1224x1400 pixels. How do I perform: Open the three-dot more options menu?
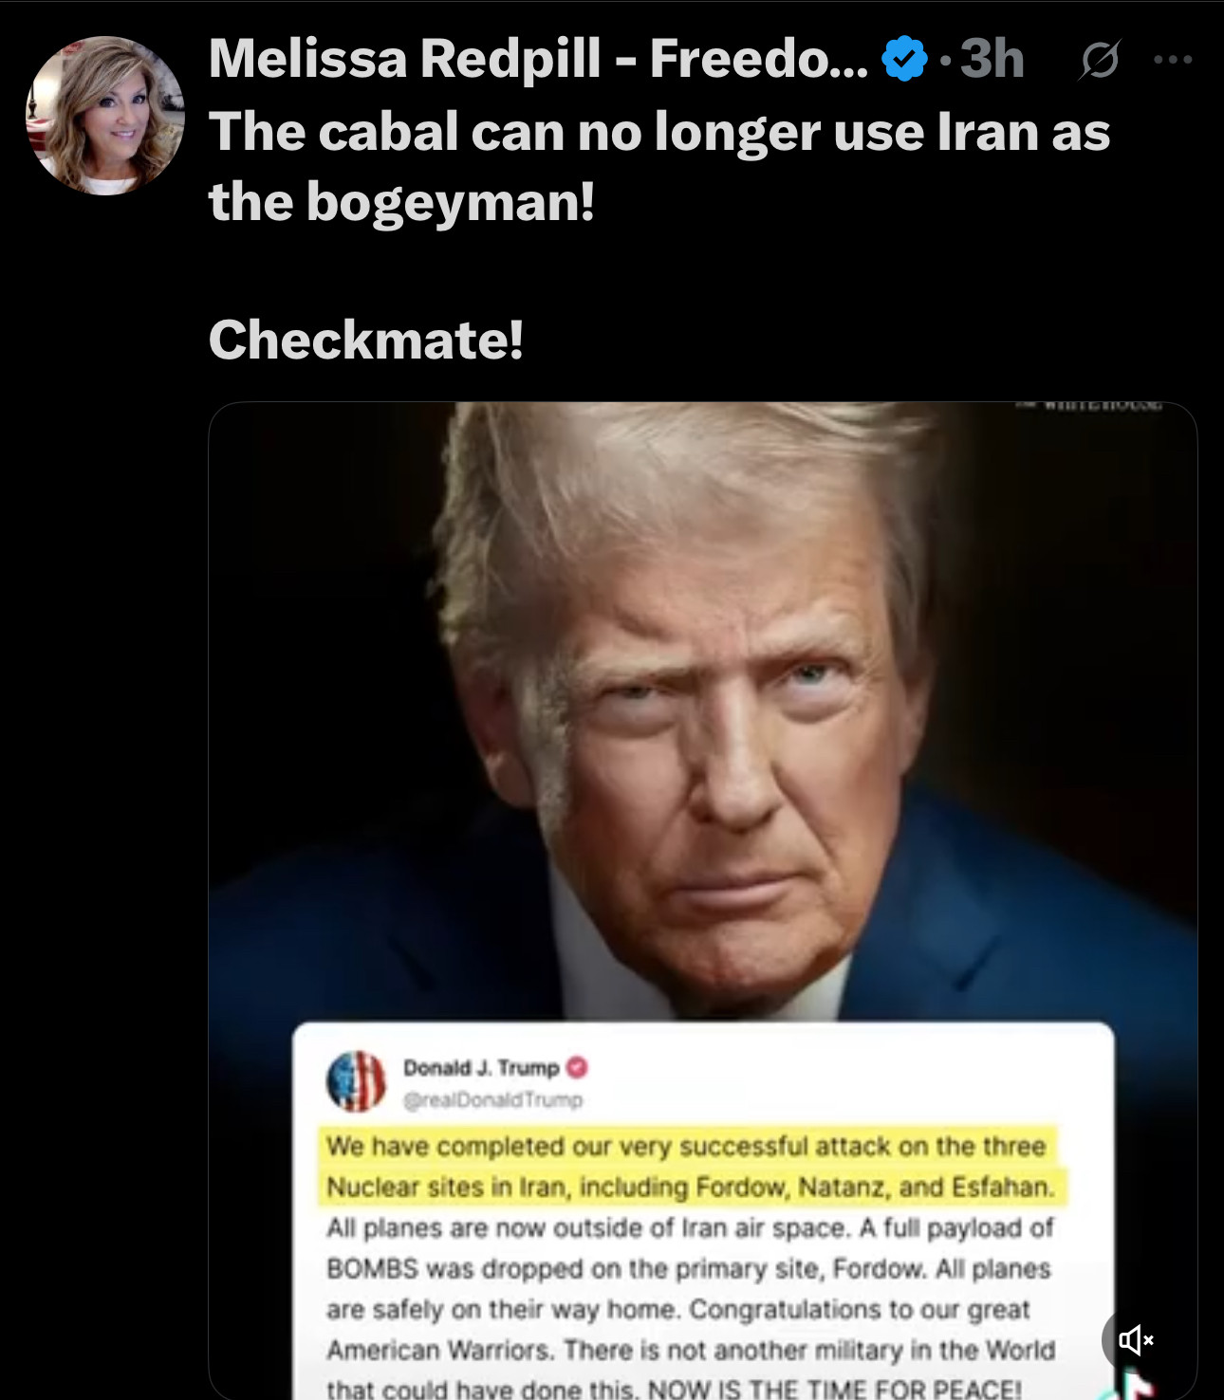point(1173,60)
